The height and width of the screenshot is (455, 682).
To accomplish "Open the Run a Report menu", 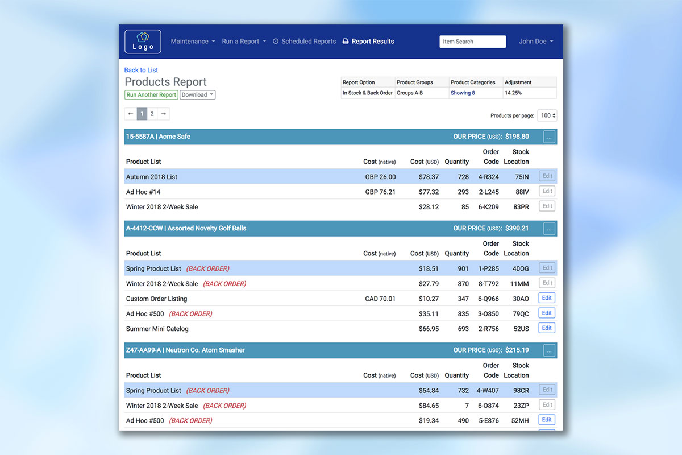I will point(244,42).
